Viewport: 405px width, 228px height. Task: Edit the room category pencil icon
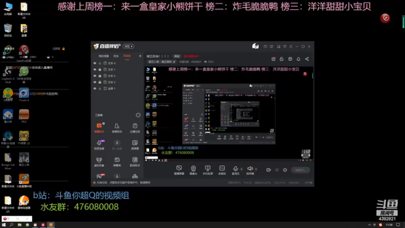tap(174, 62)
